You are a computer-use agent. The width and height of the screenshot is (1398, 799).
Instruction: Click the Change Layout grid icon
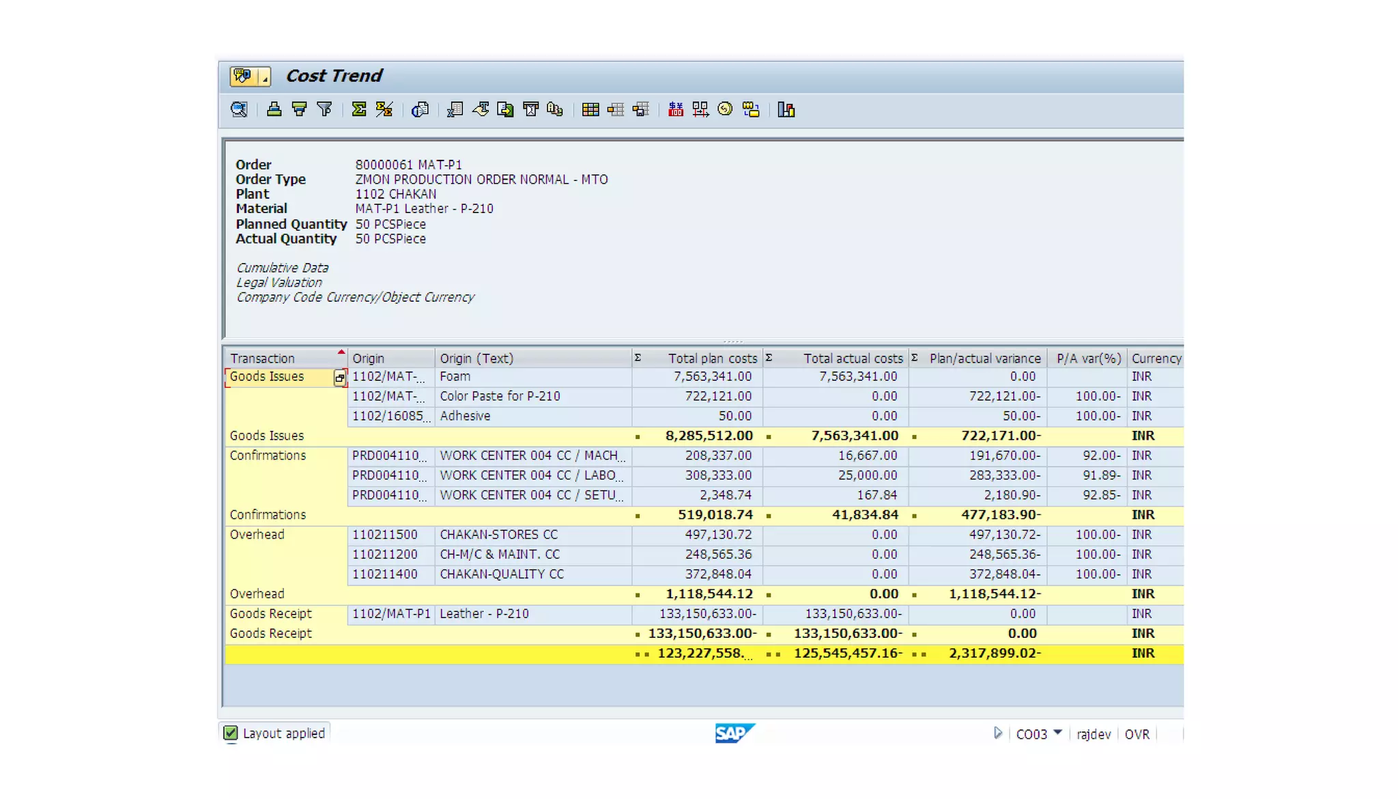[590, 109]
